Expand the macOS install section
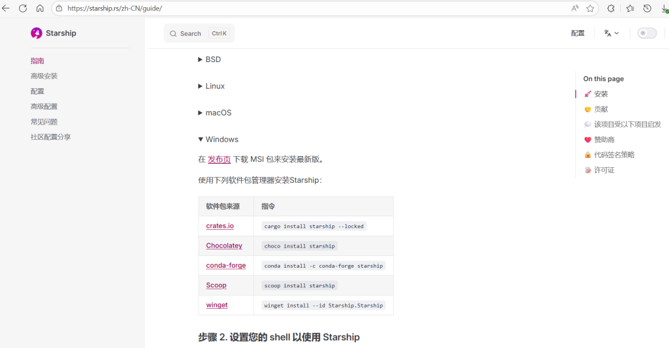 click(214, 113)
